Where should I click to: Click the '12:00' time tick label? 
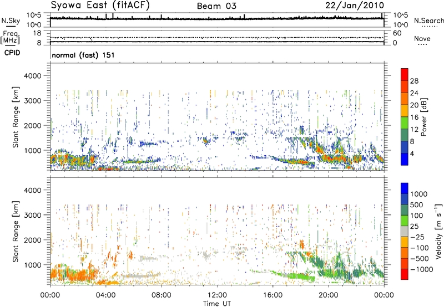tap(217, 295)
